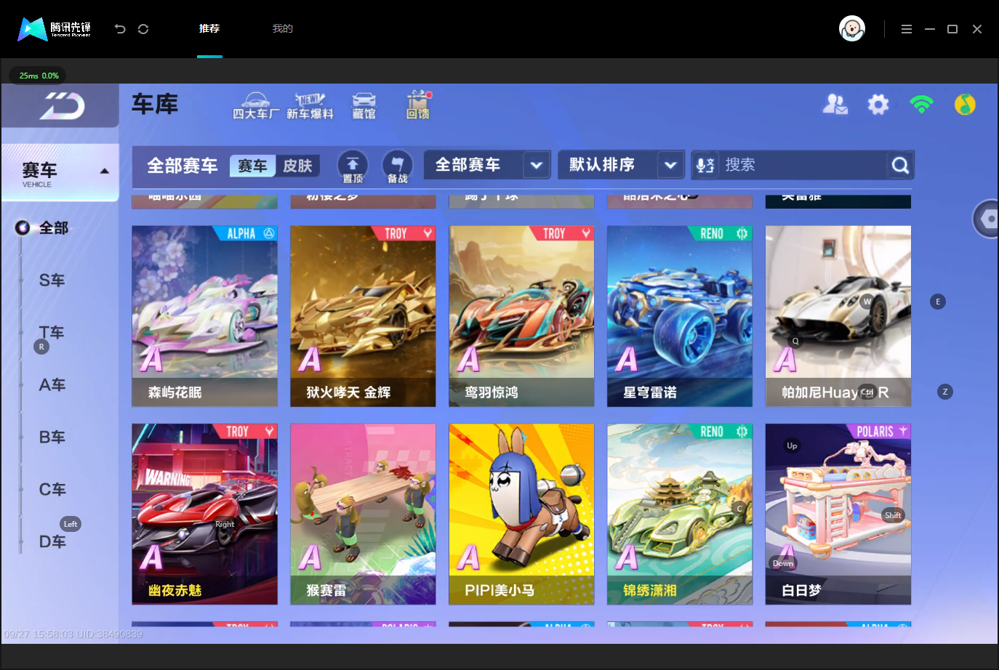The image size is (999, 670).
Task: Click the 置顶 pin-to-top button
Action: point(353,167)
